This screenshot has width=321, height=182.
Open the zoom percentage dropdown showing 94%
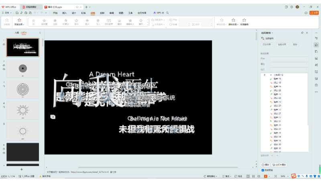pyautogui.click(x=288, y=176)
